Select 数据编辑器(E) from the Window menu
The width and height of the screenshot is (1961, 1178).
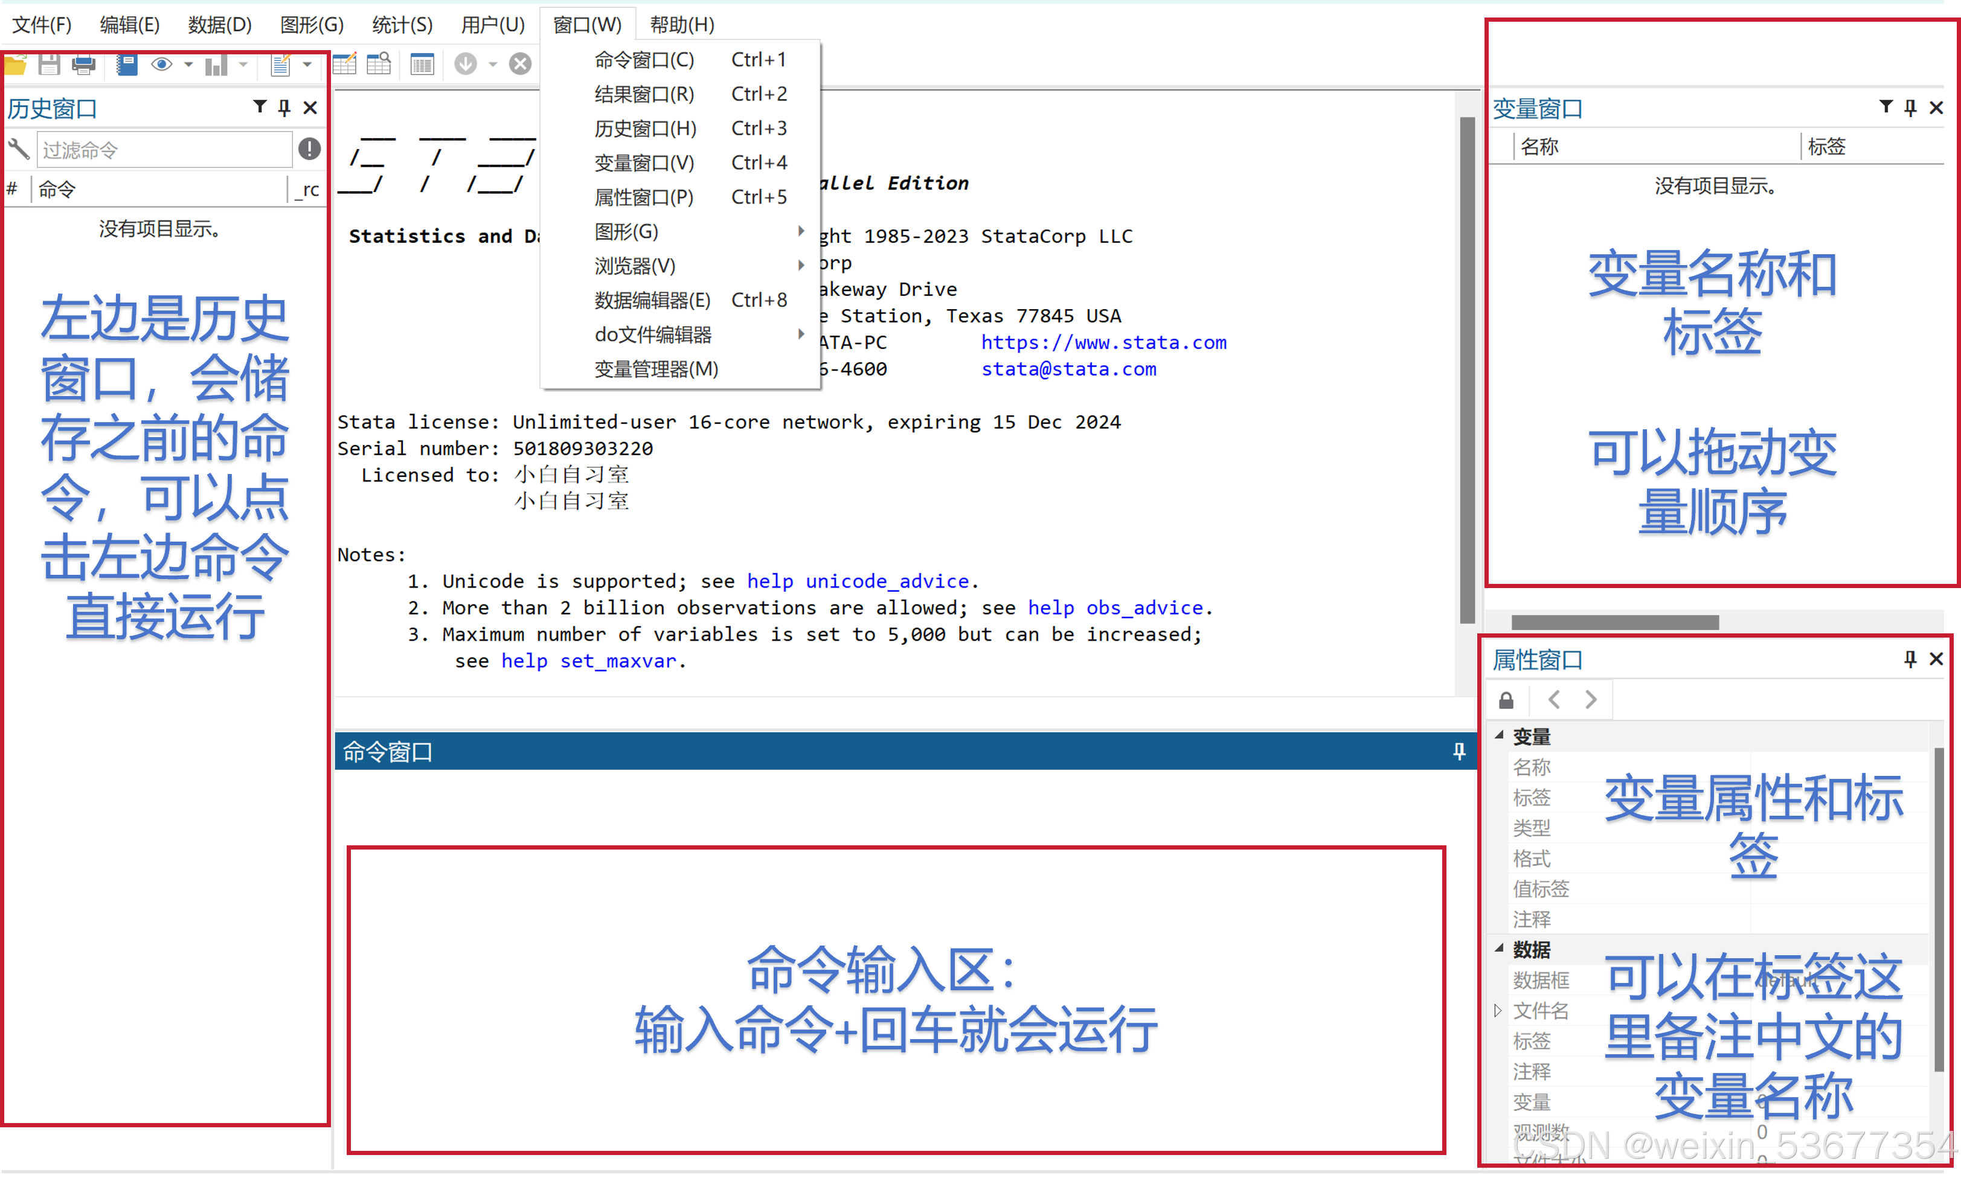653,300
